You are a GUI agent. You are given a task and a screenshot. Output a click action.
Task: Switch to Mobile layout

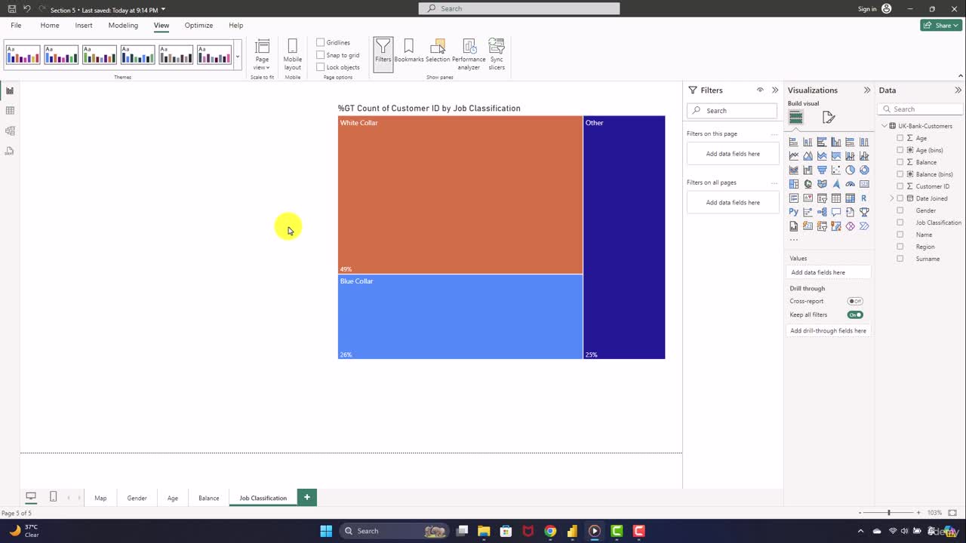click(x=293, y=54)
